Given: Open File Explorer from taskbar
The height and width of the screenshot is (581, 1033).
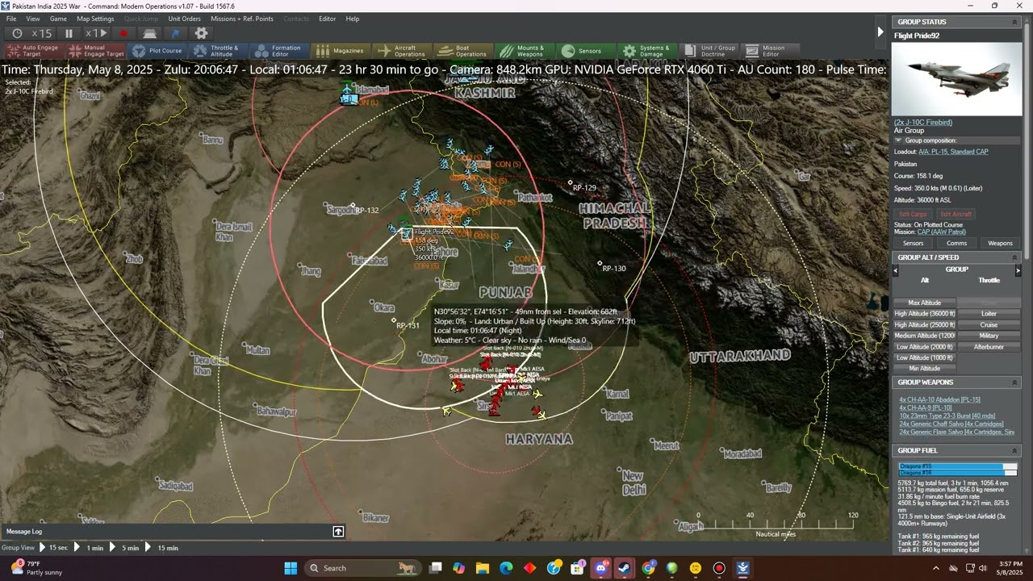Looking at the screenshot, I should (x=483, y=568).
